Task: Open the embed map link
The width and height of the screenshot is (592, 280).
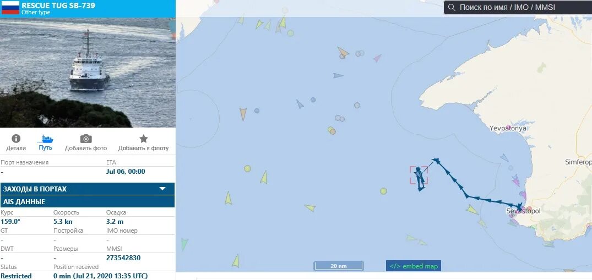Action: pos(414,266)
